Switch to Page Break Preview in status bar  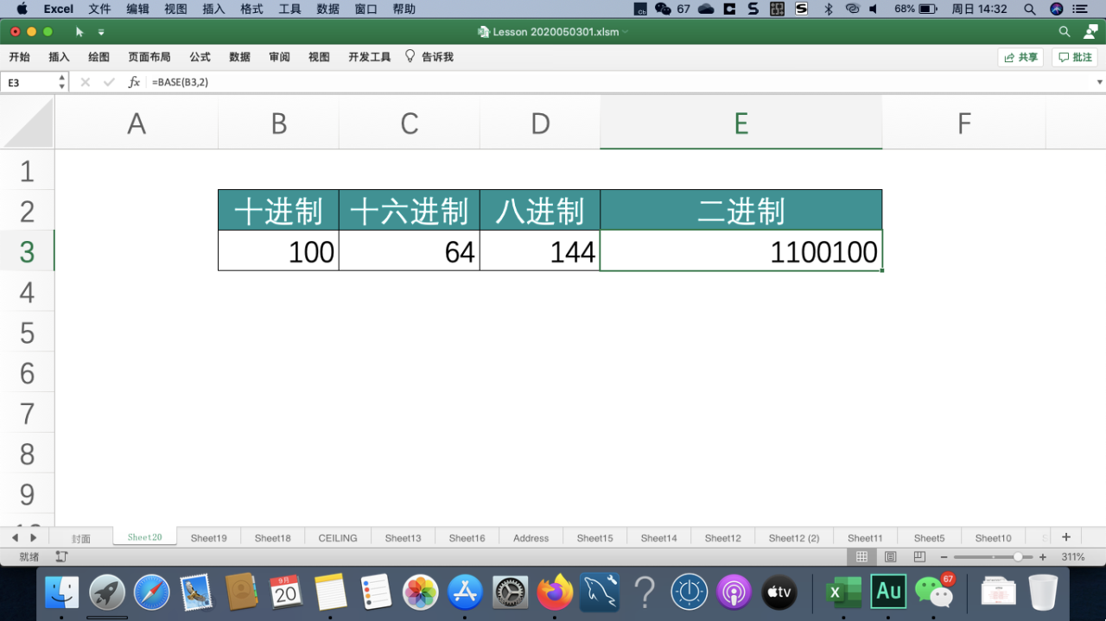pos(919,557)
